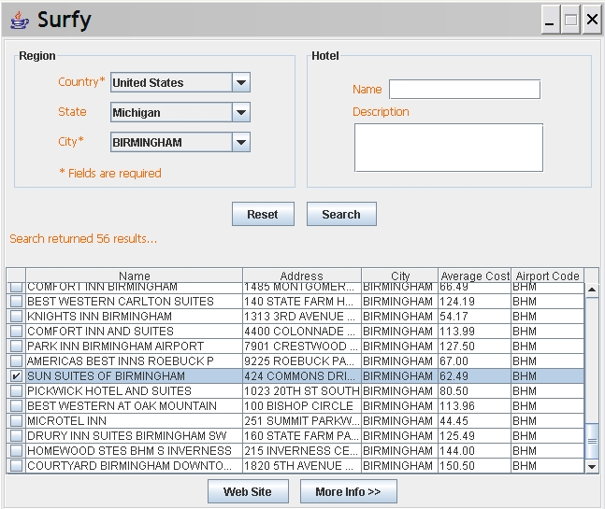
Task: Open the Country dropdown showing United States
Action: click(x=180, y=82)
